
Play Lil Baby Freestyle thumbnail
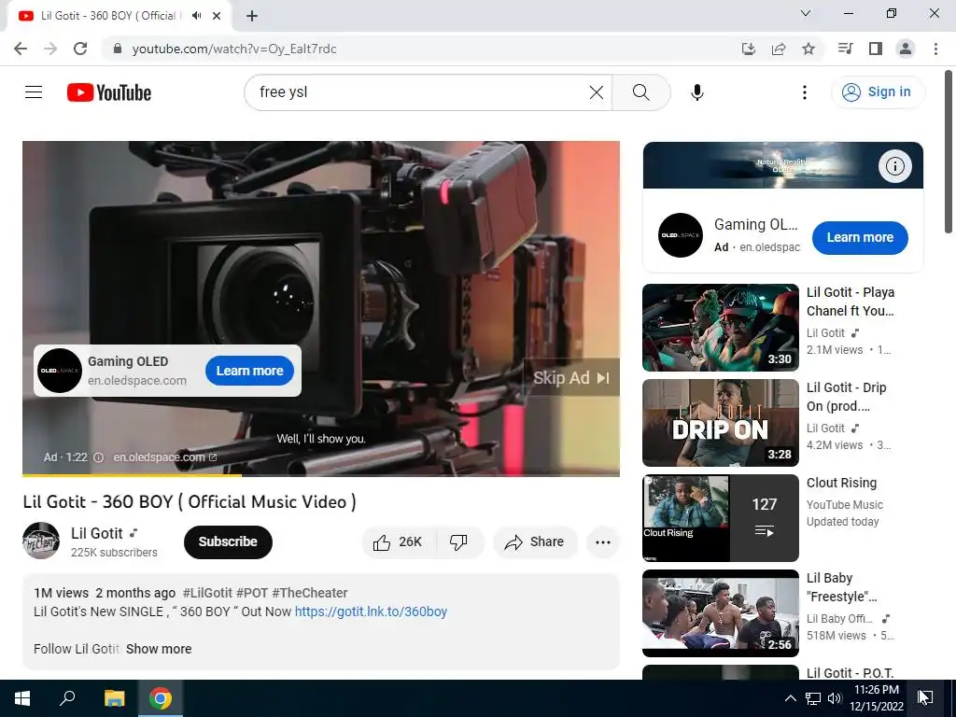[721, 612]
